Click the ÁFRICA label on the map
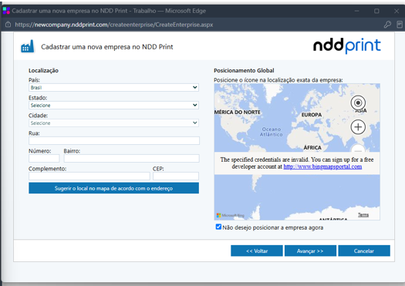This screenshot has height=286, width=405. click(312, 148)
